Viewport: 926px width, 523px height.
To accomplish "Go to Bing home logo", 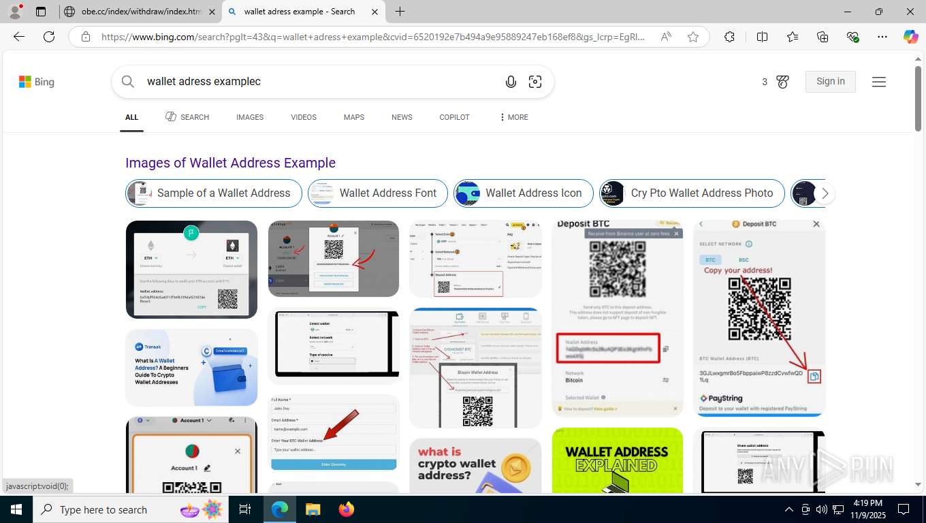I will (x=37, y=82).
